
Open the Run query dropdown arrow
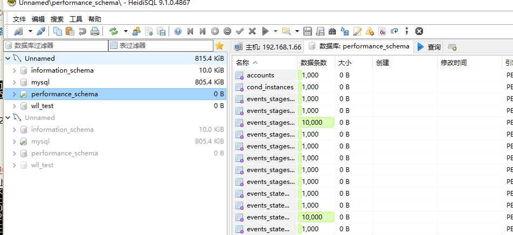pos(275,31)
